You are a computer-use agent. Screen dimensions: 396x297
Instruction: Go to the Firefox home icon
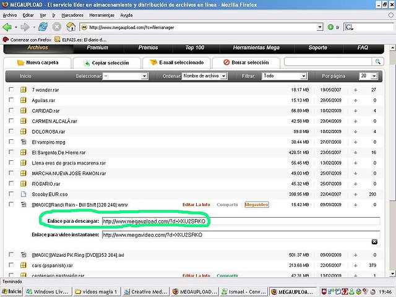click(71, 27)
